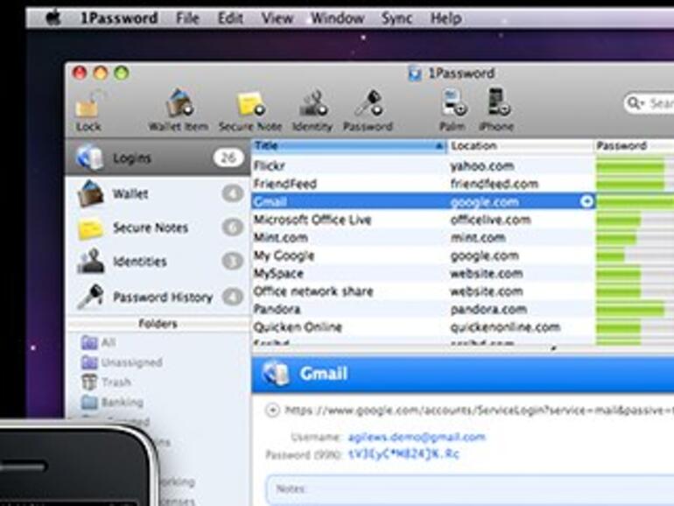
Task: Click inside the Notes field
Action: pos(470,490)
